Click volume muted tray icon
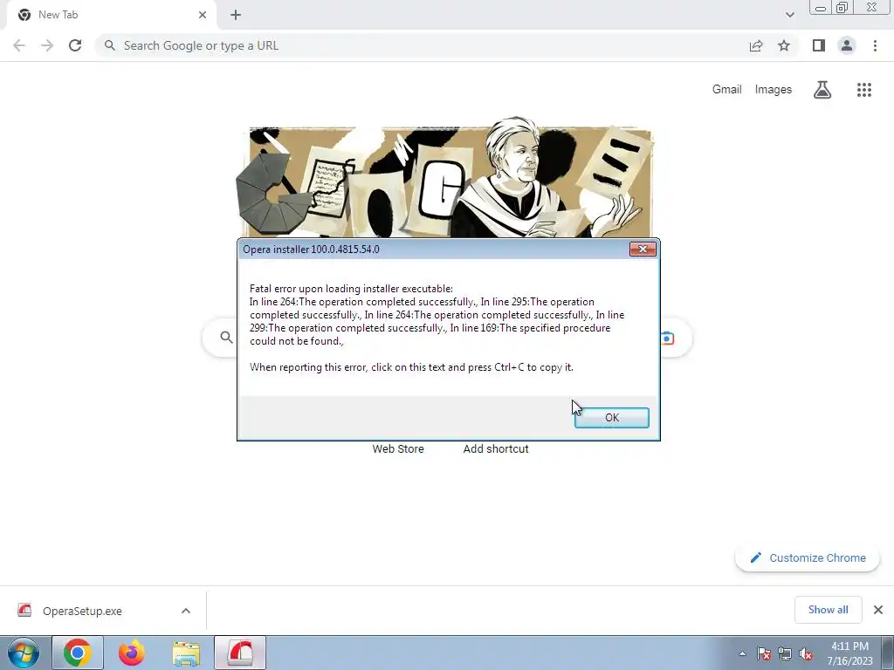This screenshot has width=894, height=670. (x=806, y=653)
